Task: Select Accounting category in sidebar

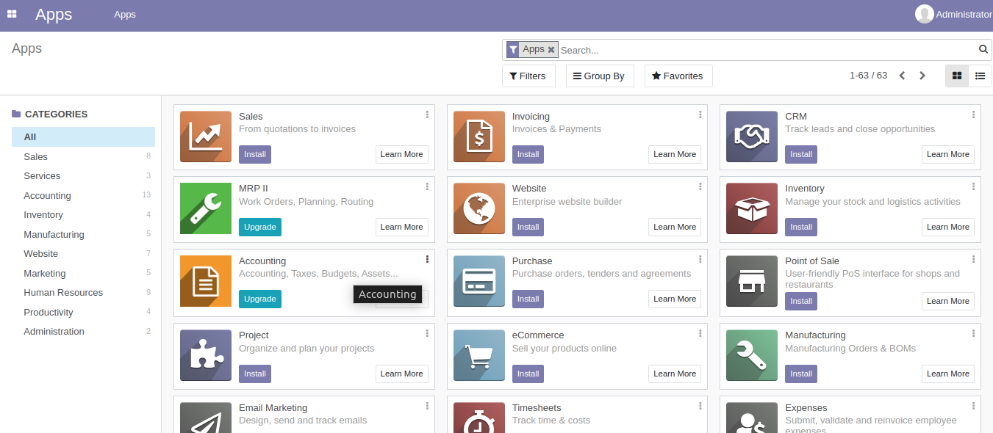Action: 47,196
